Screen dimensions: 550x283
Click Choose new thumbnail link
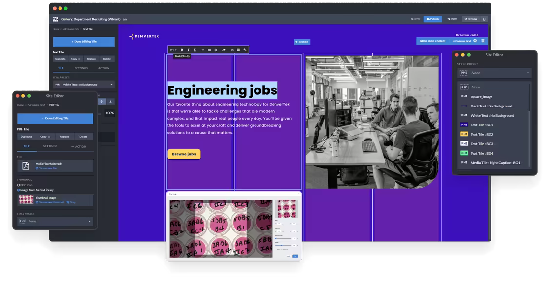[50, 202]
